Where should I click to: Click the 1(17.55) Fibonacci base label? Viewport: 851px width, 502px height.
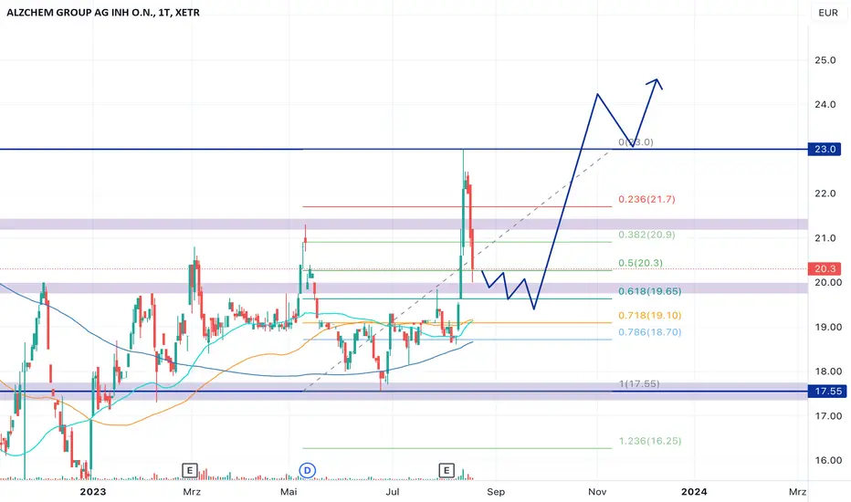click(x=639, y=383)
